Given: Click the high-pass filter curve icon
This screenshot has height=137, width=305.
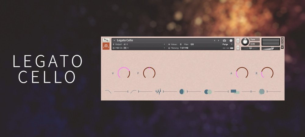Looking at the screenshot, I should [133, 92].
